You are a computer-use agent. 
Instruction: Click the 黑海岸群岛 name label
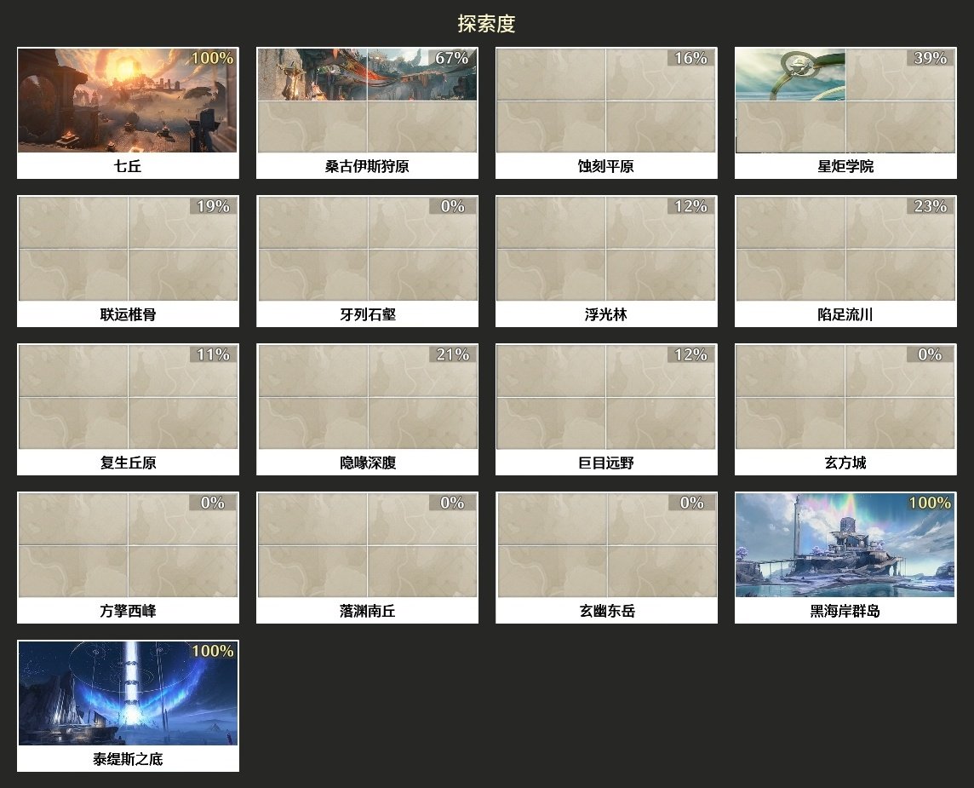pos(845,611)
